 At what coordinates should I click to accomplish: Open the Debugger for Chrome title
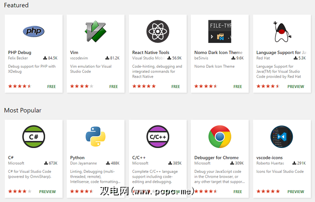coord(216,158)
